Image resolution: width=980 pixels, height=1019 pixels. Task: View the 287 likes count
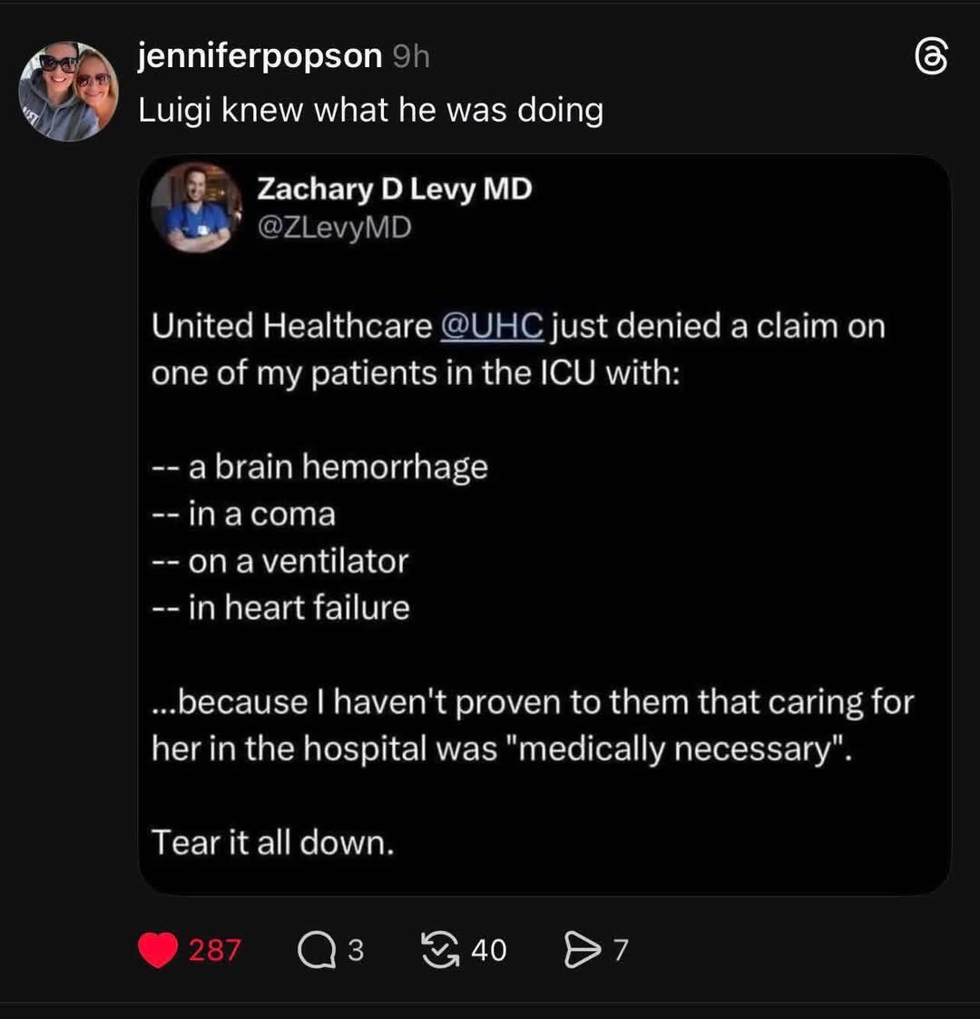[214, 950]
